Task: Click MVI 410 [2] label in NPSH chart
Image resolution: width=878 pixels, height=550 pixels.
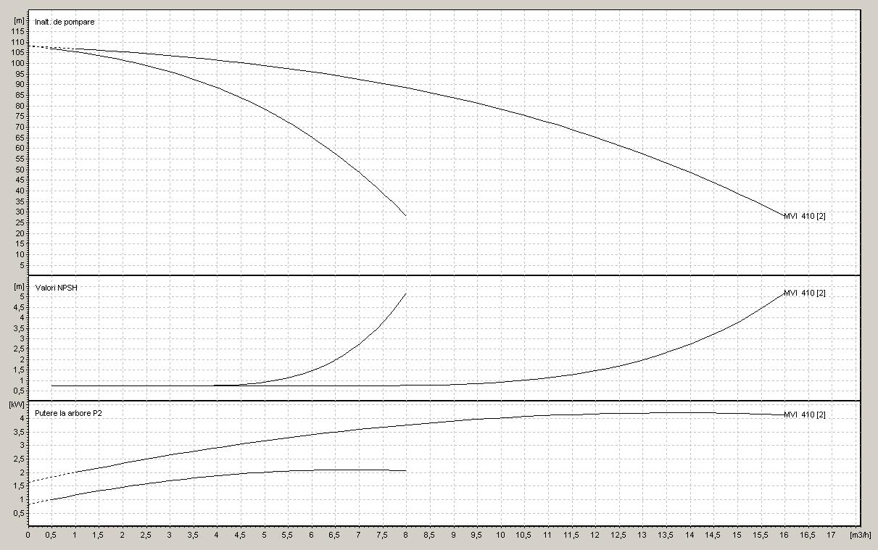Action: [804, 293]
